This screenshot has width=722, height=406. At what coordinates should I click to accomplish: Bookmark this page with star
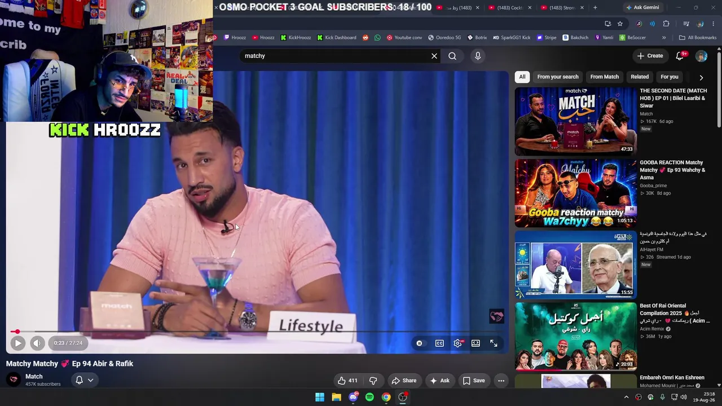[x=620, y=24]
